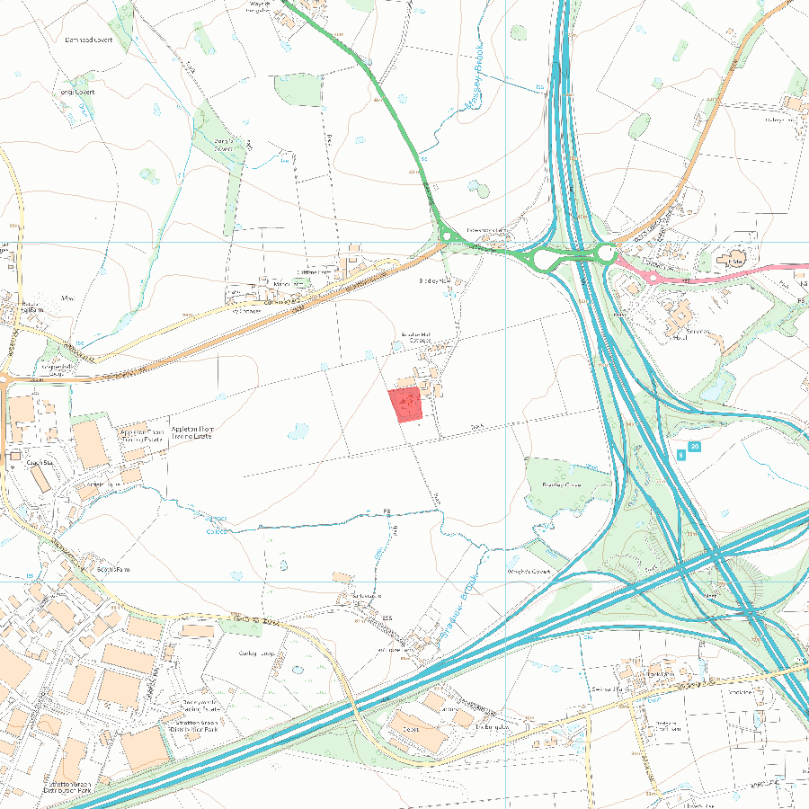Screen dimensions: 809x809
Task: Select the Coach Sta label
Action: click(40, 463)
